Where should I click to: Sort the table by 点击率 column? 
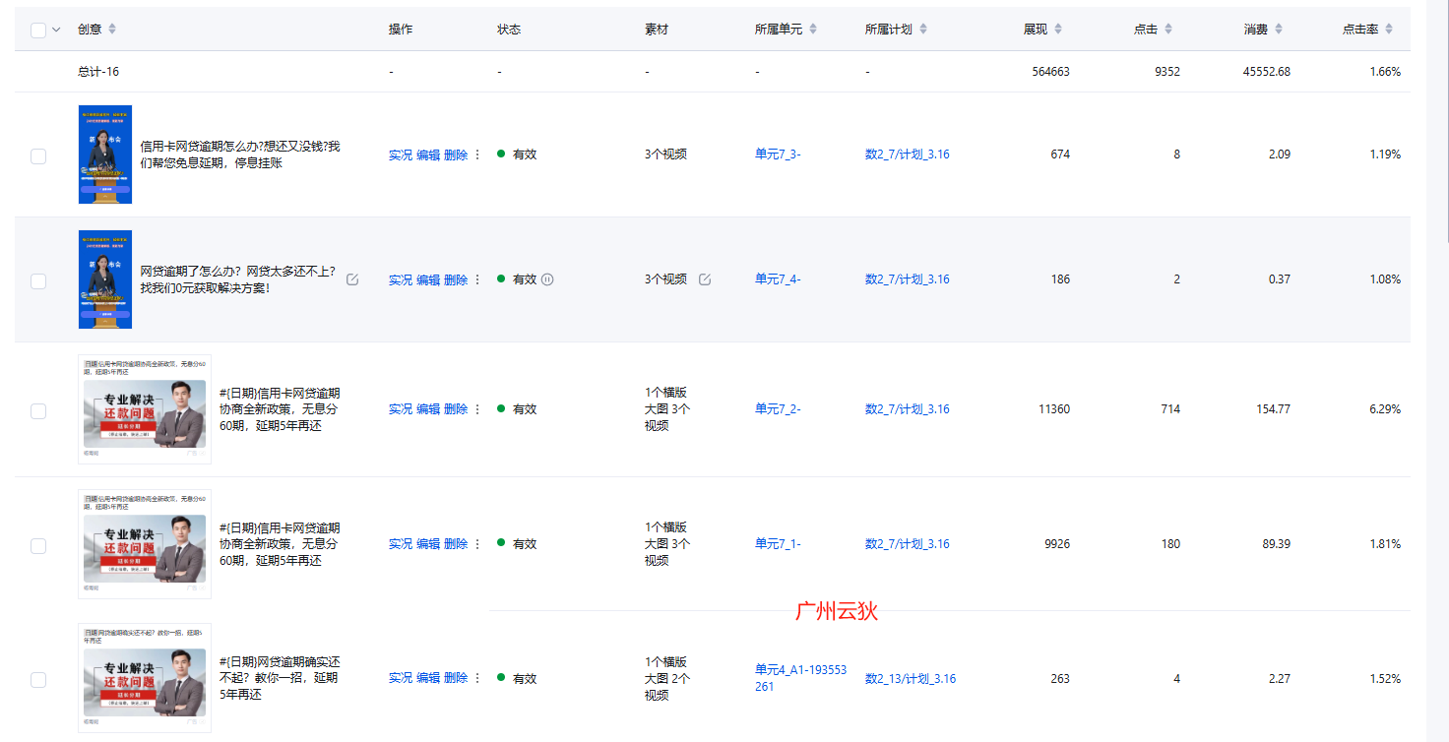pyautogui.click(x=1389, y=30)
